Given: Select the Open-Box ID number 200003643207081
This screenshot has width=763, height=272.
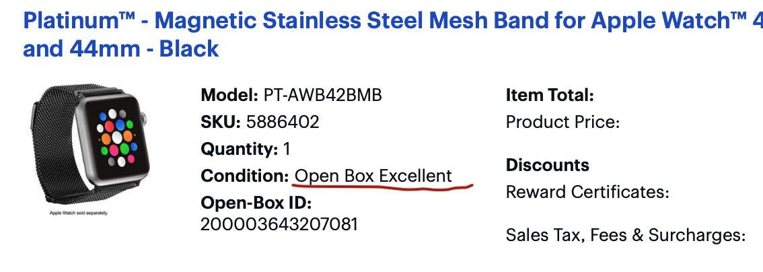Looking at the screenshot, I should [279, 224].
